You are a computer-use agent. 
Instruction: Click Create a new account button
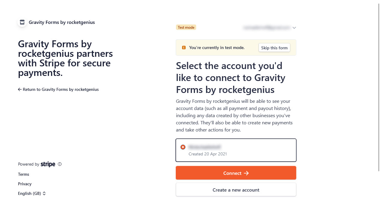236,190
